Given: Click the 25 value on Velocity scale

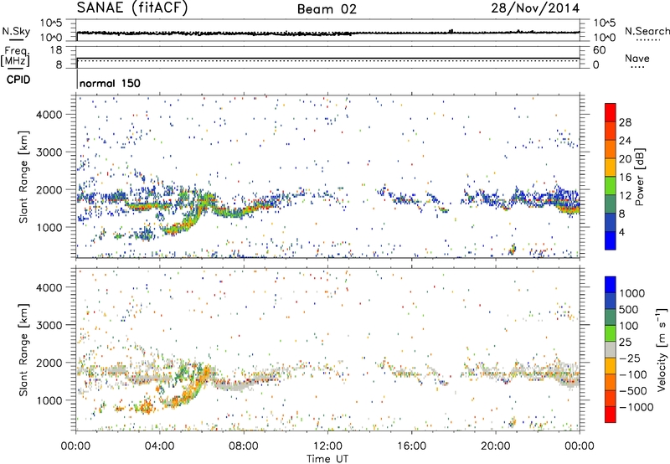Looking at the screenshot, I should tap(626, 342).
